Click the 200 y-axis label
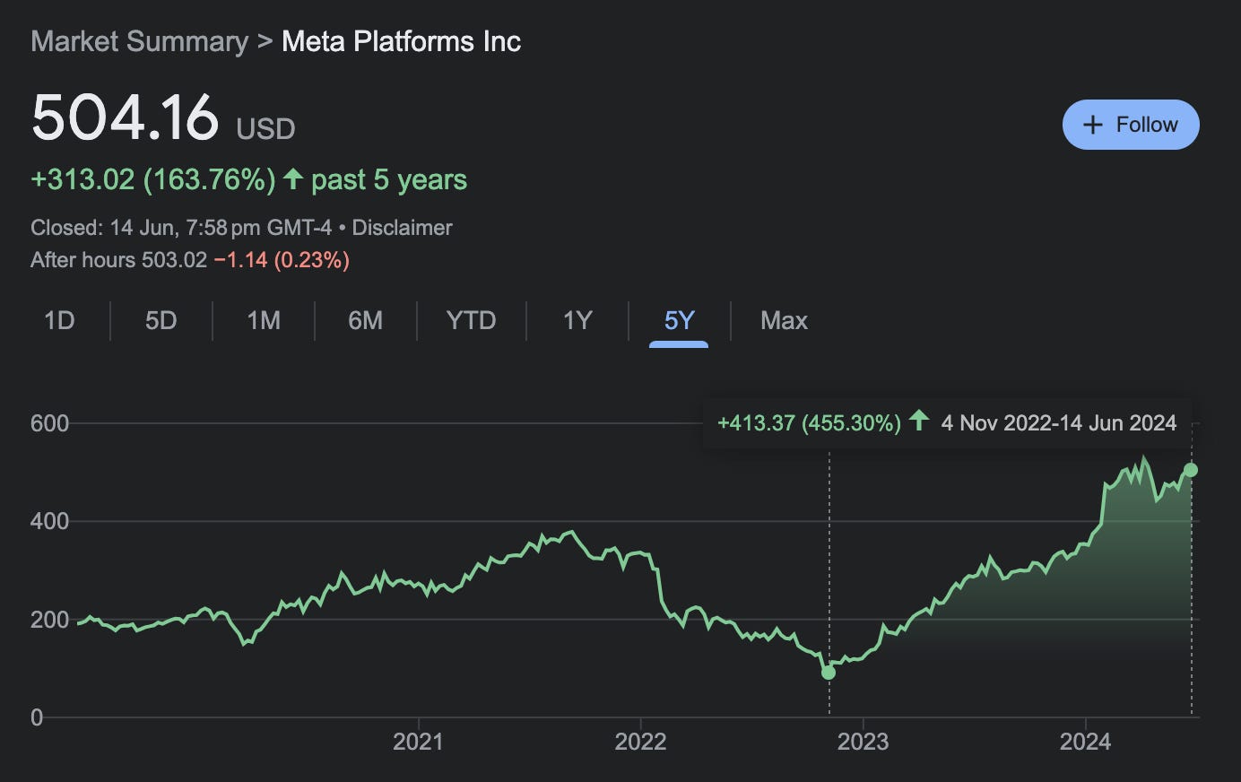The height and width of the screenshot is (782, 1241). pos(49,620)
